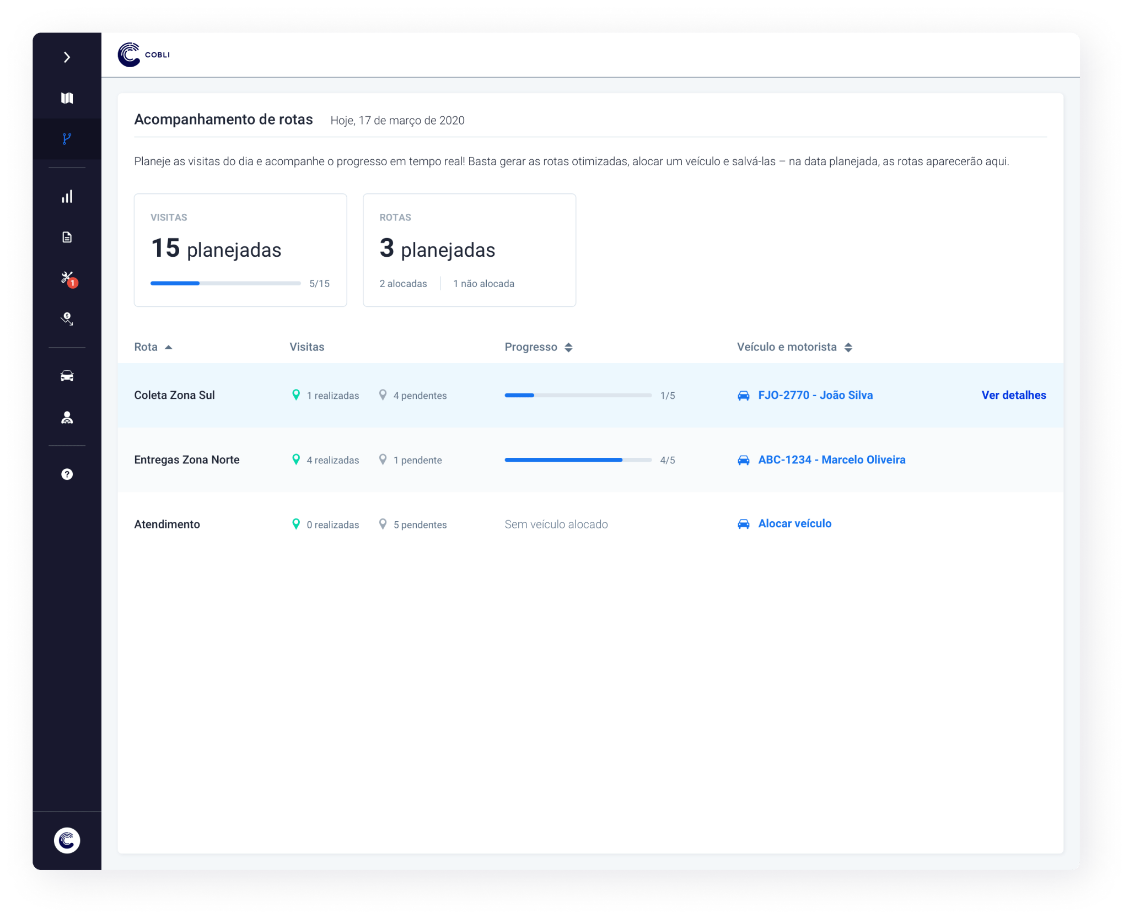Open vehicle link ABC-1234 - Marcelo Oliveira
This screenshot has width=1129, height=919.
tap(832, 459)
